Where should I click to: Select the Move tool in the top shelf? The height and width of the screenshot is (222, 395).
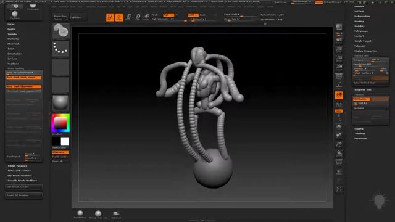pyautogui.click(x=128, y=17)
